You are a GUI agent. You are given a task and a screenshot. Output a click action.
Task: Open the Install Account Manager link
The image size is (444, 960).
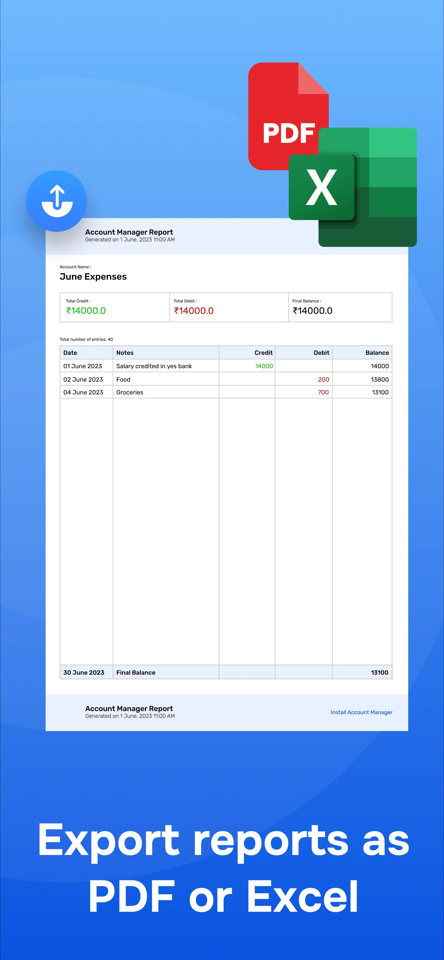pos(361,712)
